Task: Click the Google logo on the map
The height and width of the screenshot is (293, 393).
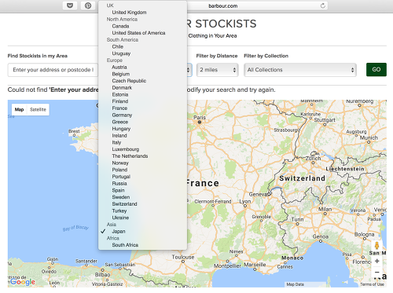Action: click(x=23, y=282)
